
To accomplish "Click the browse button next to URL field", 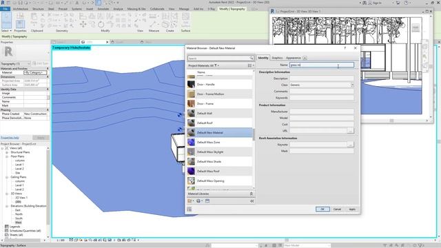I will [351, 131].
